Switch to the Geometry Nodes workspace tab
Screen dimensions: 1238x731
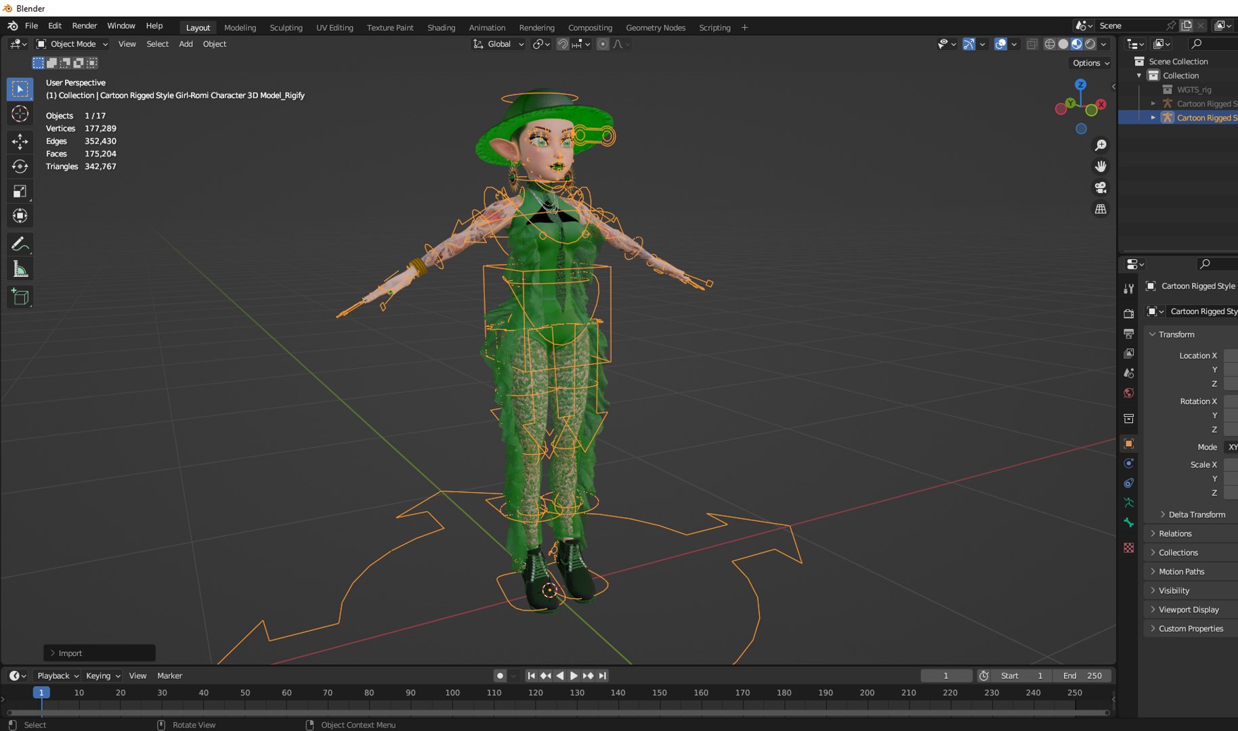656,28
